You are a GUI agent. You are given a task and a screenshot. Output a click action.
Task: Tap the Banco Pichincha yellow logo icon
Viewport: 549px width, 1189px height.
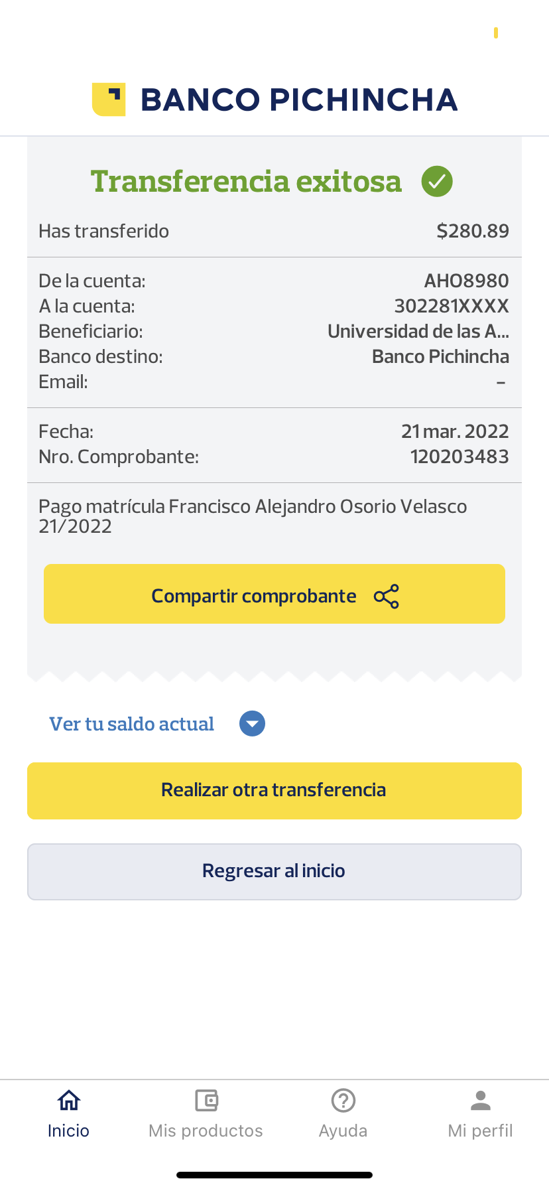[x=109, y=100]
